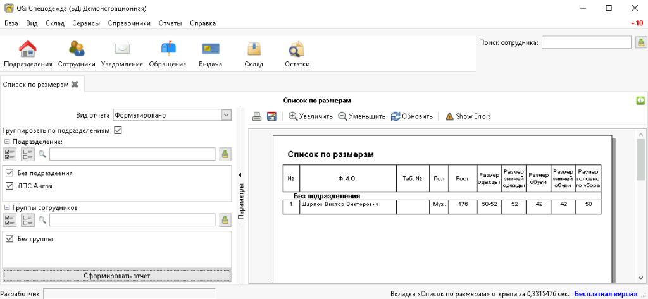Collapse the Подразделение section expander
This screenshot has width=648, height=299.
pyautogui.click(x=6, y=142)
